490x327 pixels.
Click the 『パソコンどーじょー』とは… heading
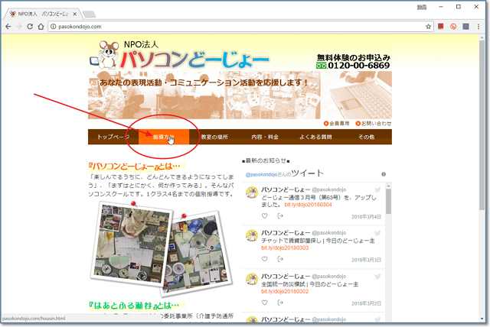click(135, 166)
